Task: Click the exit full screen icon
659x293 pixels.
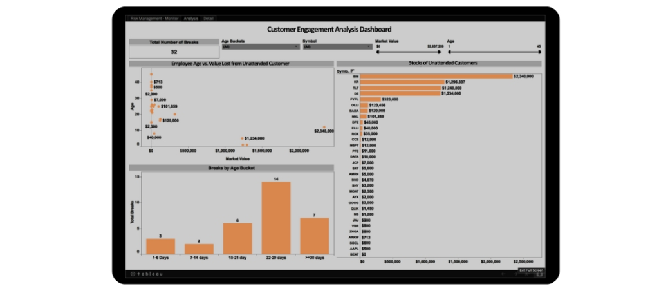Action: 539,274
